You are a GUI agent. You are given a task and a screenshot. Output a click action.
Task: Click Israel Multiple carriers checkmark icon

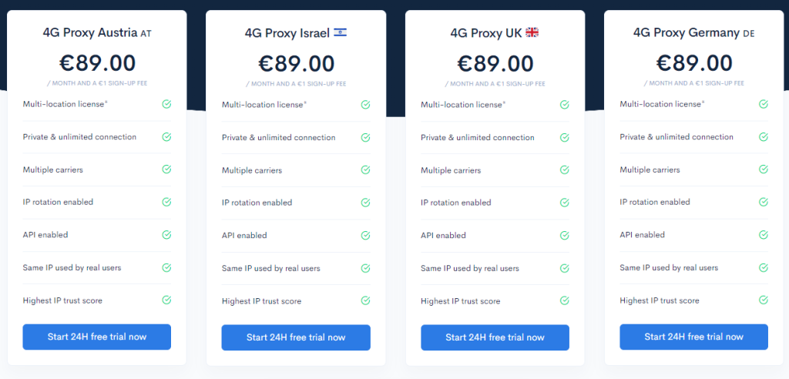point(365,170)
